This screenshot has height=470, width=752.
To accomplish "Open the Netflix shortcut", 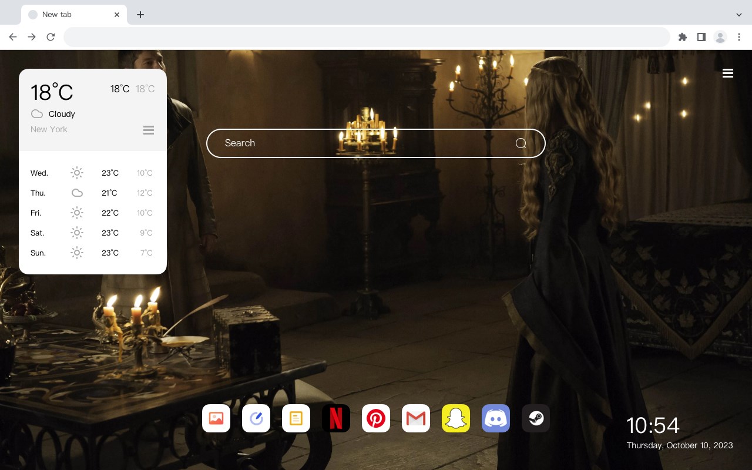I will (336, 418).
